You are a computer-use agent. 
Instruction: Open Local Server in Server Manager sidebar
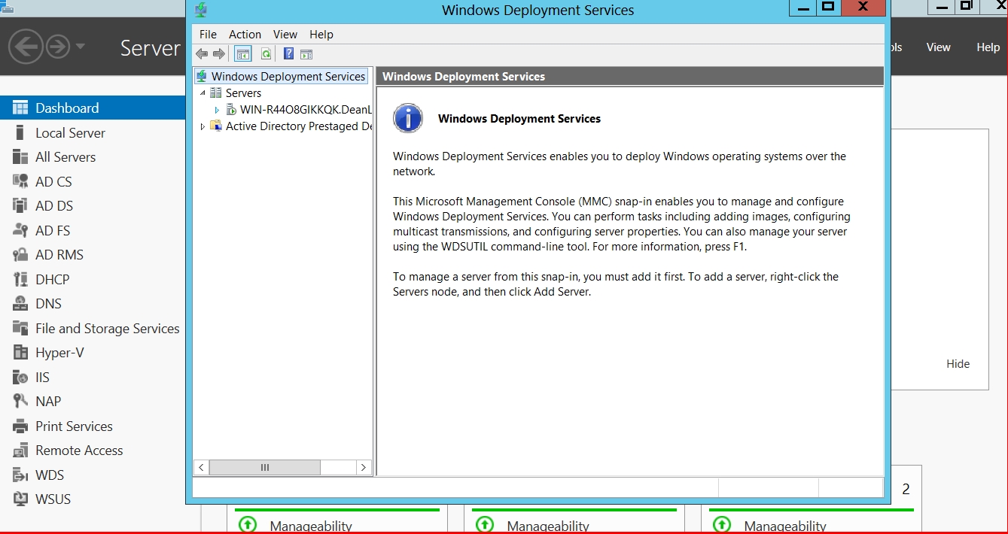tap(93, 133)
